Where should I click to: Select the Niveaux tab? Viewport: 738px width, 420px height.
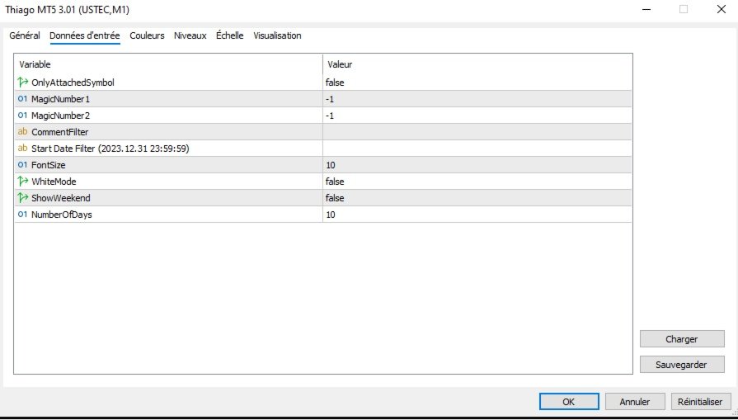coord(190,35)
